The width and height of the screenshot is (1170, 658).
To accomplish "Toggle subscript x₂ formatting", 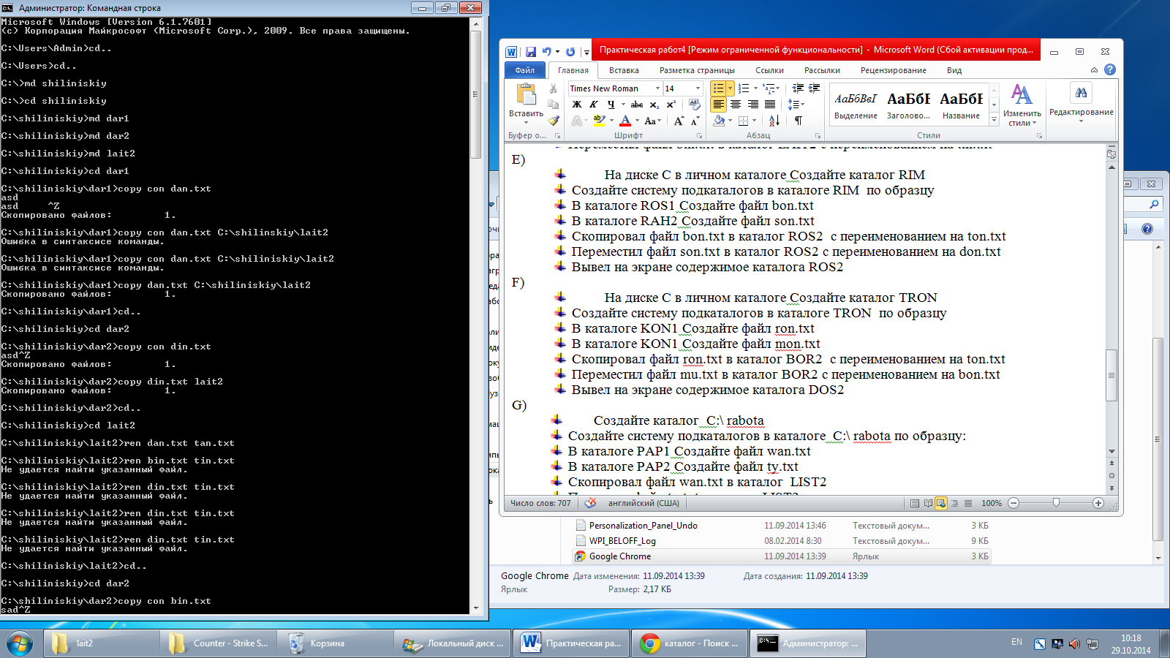I will pos(654,105).
